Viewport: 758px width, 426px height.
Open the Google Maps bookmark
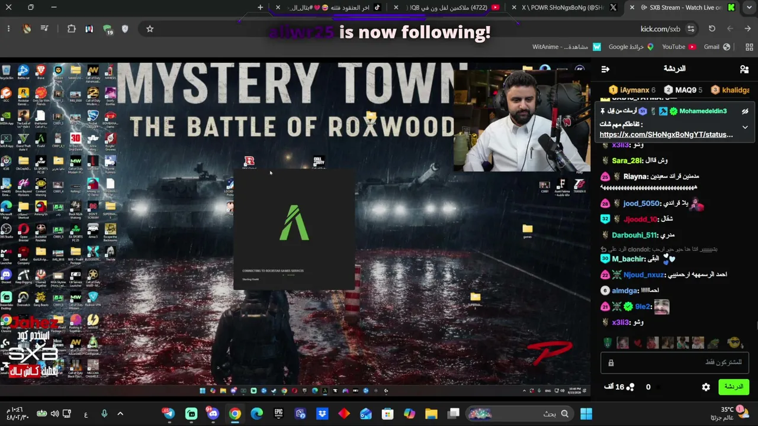pos(631,47)
